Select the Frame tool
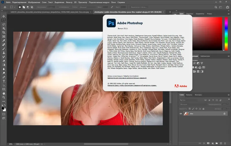Screen dimensions: 231x146 pyautogui.click(x=4, y=37)
